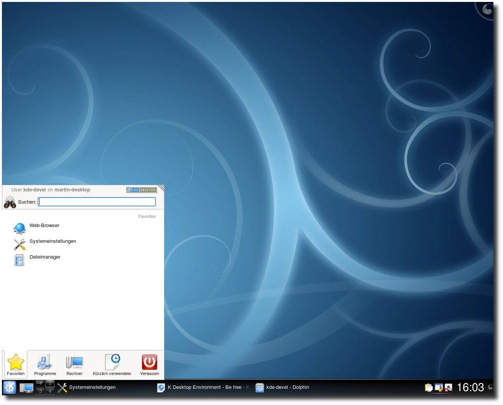503x405 pixels.
Task: Open the calendar reminder tray icon
Action: (438, 388)
